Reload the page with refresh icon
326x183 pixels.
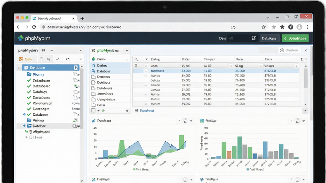click(x=34, y=27)
